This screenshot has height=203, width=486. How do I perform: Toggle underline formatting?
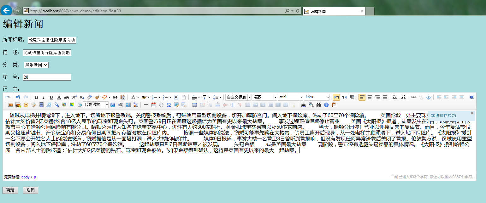(x=51, y=97)
